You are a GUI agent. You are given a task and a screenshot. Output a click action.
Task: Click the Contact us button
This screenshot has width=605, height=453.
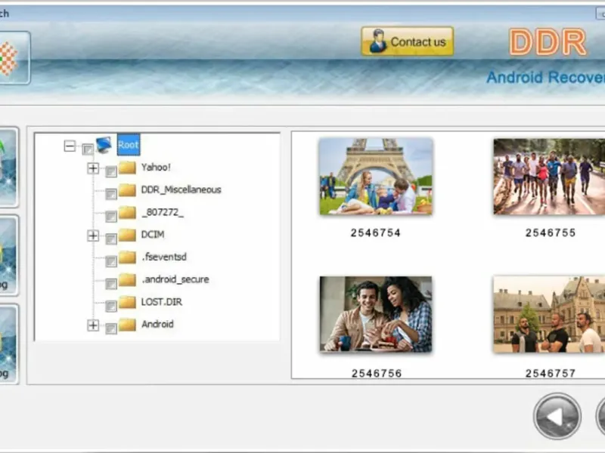tap(407, 42)
